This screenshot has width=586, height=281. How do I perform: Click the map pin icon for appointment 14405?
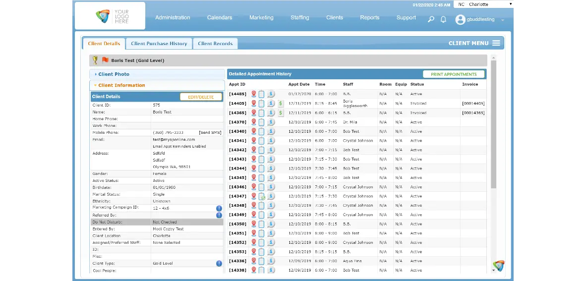tap(254, 104)
